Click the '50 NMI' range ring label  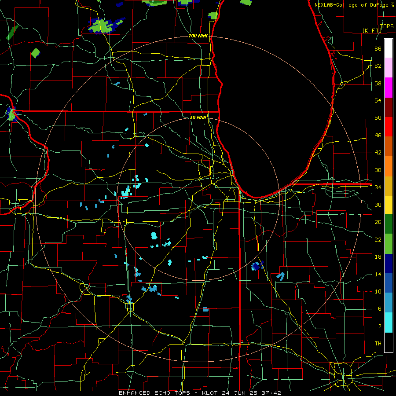(198, 117)
